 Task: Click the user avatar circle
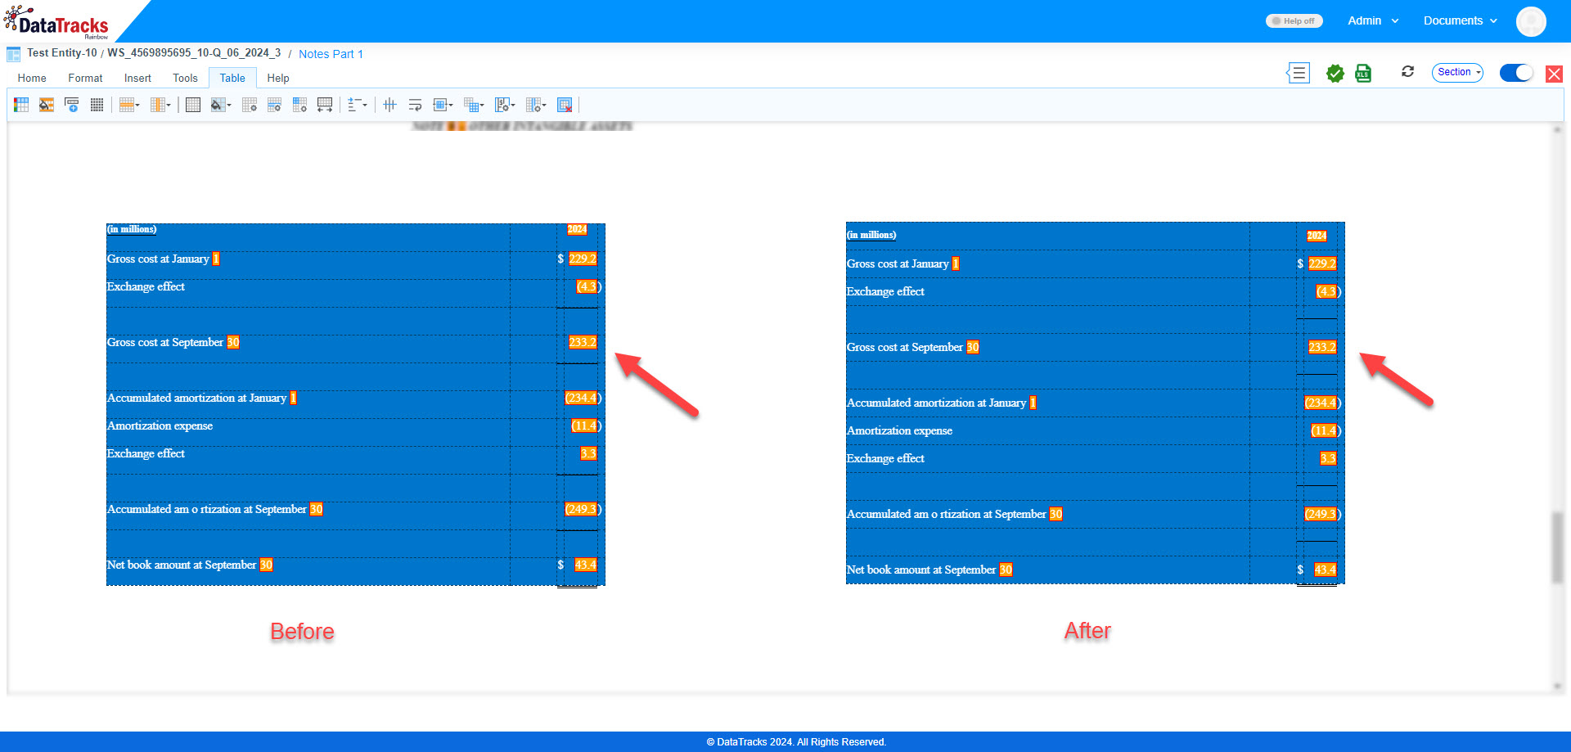coord(1531,21)
